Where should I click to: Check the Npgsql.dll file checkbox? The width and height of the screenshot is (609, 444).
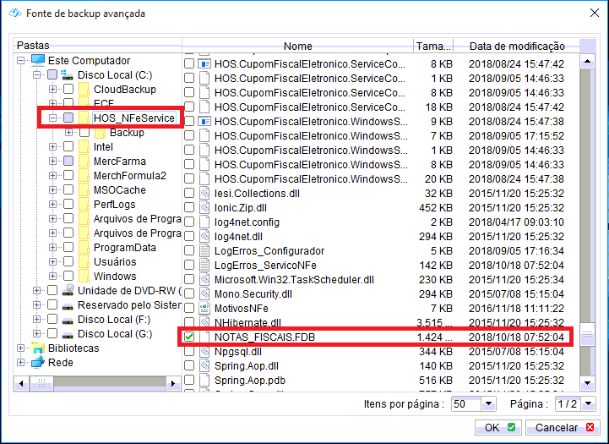click(189, 351)
